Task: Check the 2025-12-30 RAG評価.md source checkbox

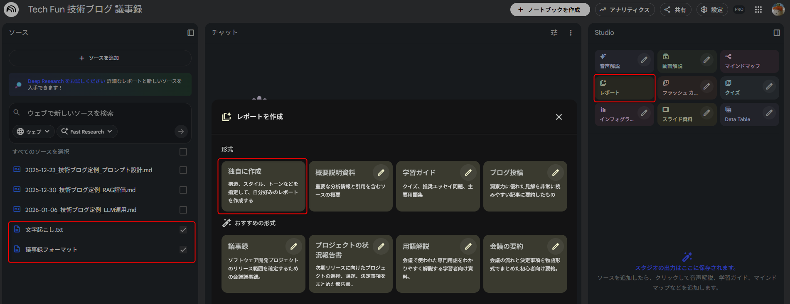Action: 183,190
